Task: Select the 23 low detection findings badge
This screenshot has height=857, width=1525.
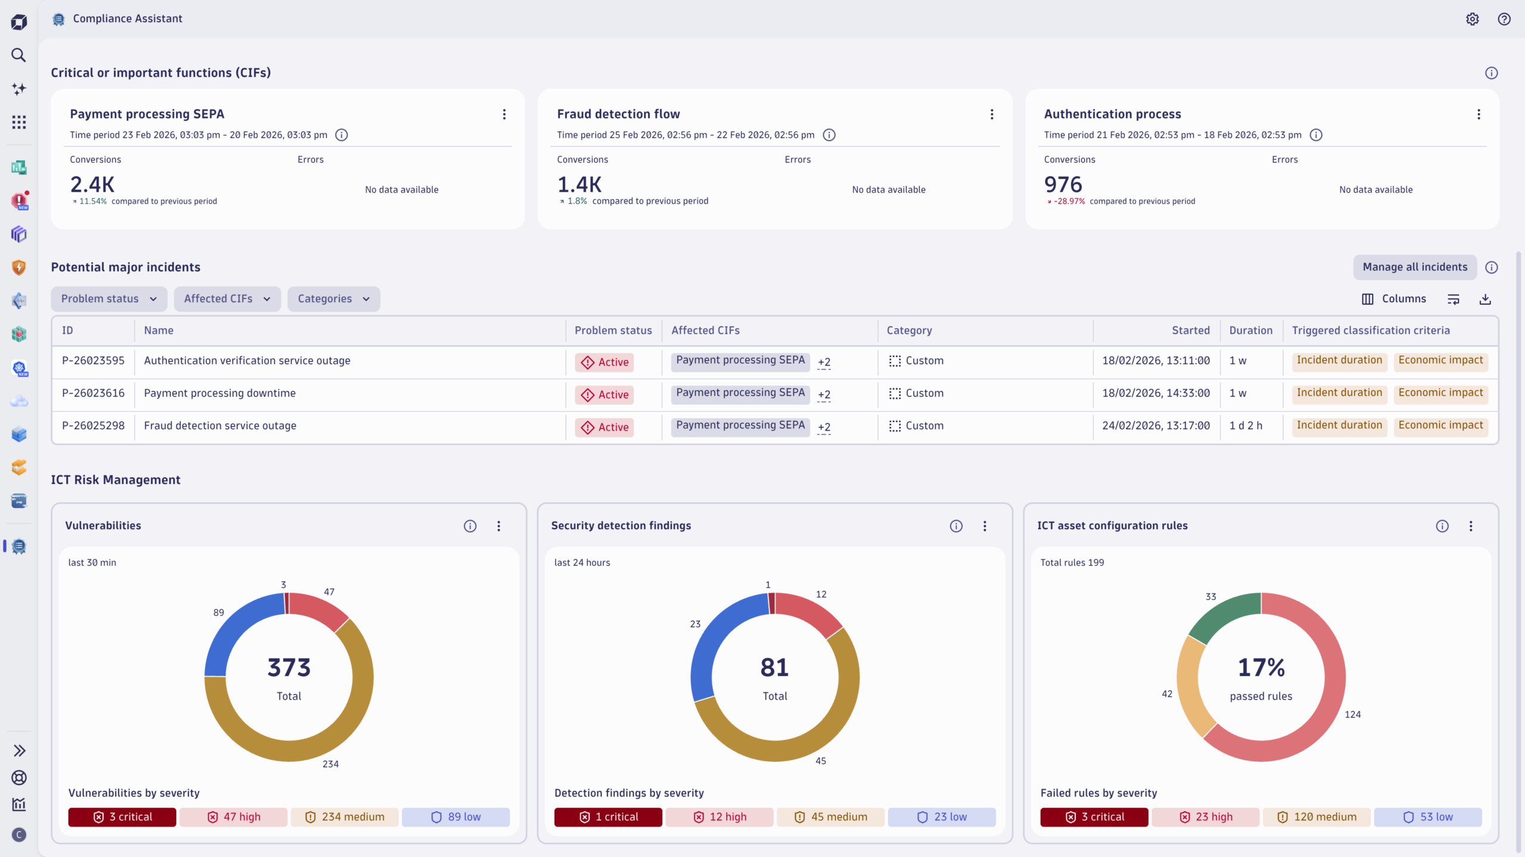Action: 941,817
